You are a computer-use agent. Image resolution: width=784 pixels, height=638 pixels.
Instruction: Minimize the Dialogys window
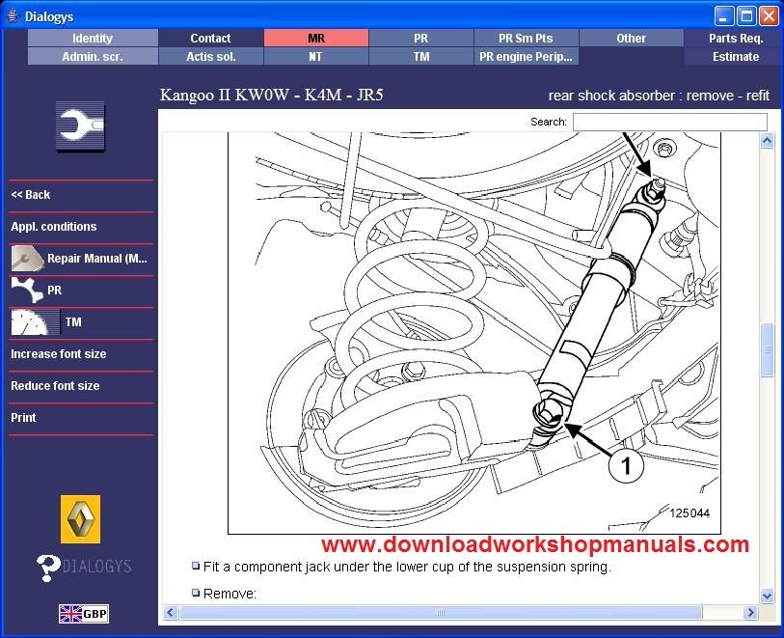point(723,16)
